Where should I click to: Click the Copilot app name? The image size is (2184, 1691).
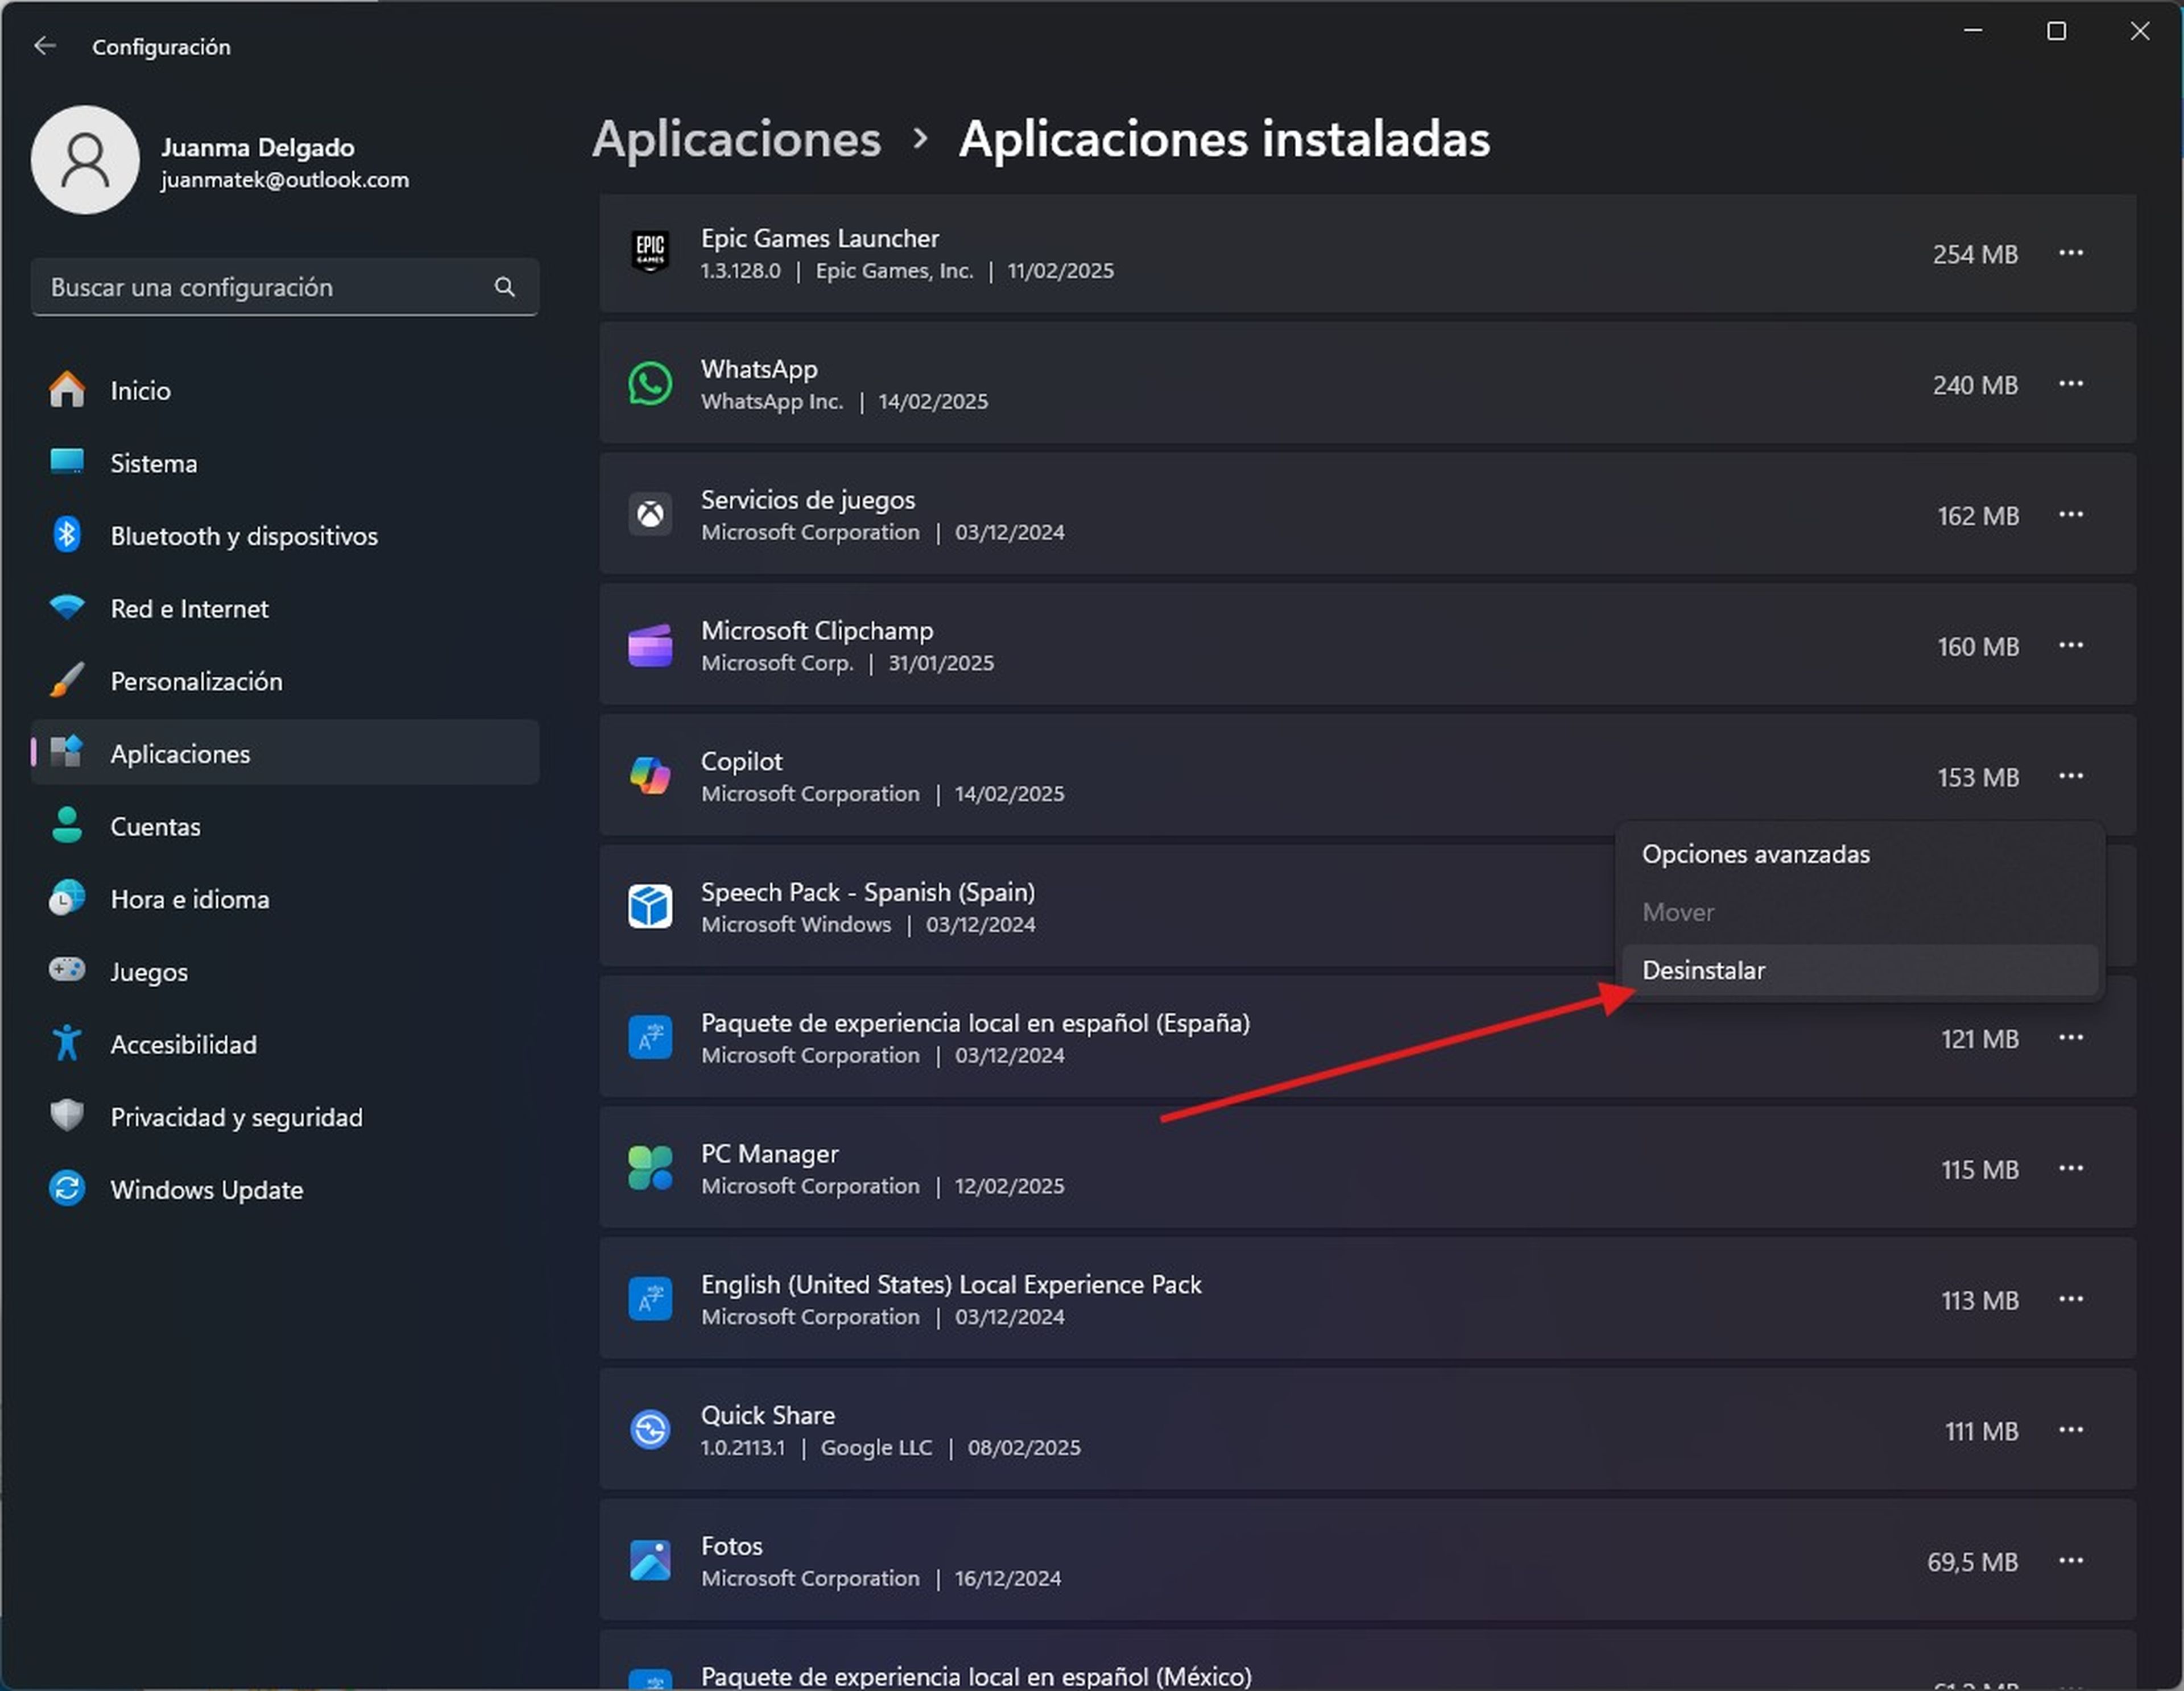click(741, 761)
